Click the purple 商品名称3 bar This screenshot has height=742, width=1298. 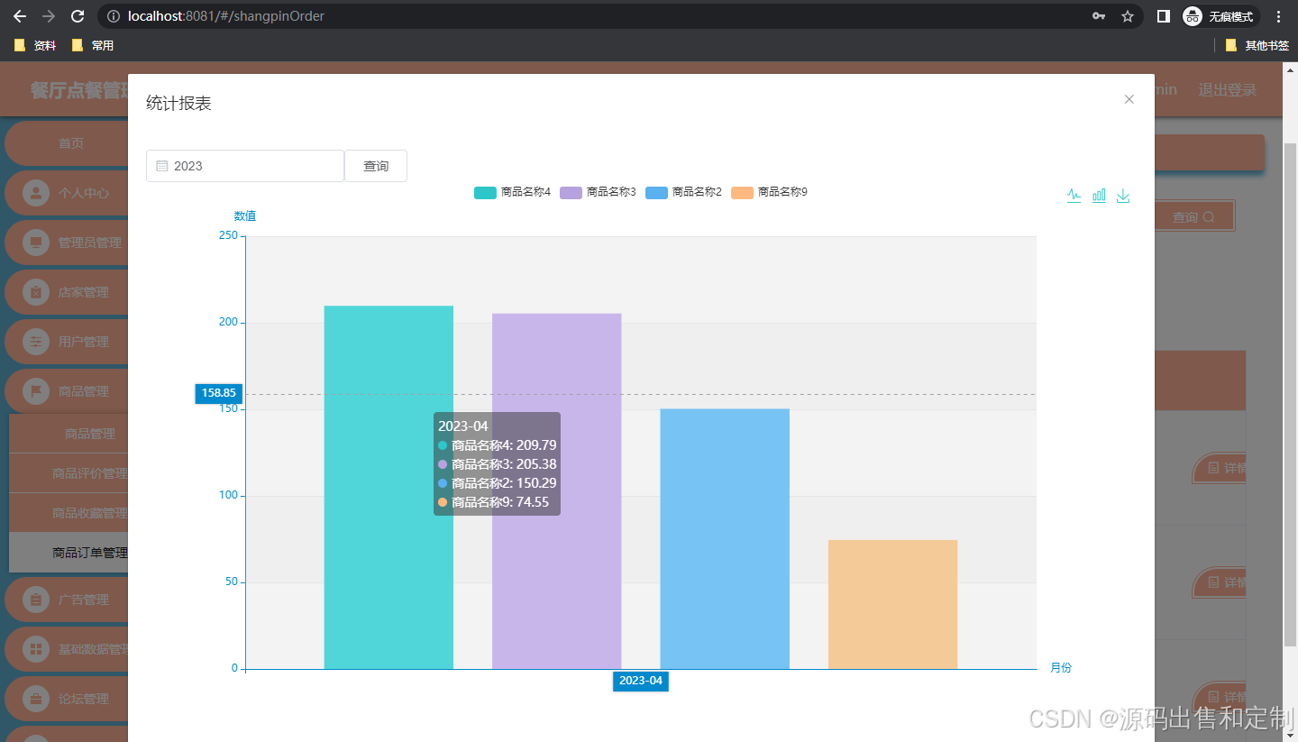point(557,491)
